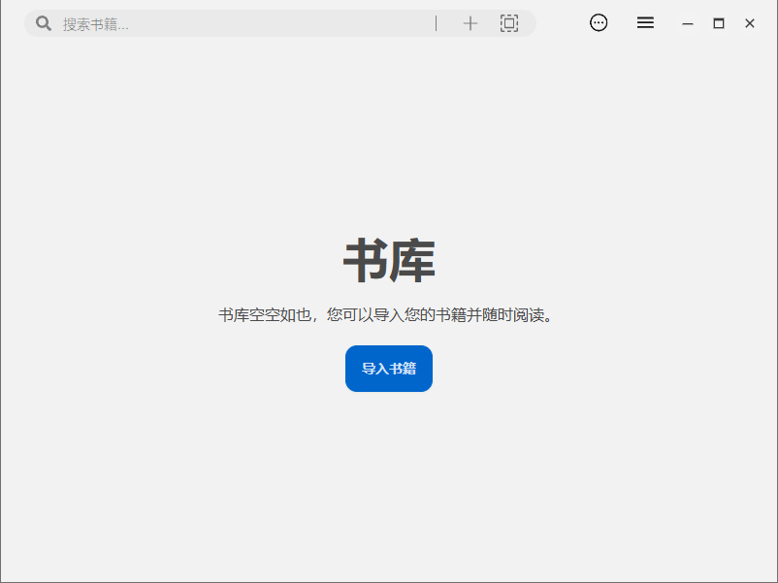Minimize the application window

(688, 22)
